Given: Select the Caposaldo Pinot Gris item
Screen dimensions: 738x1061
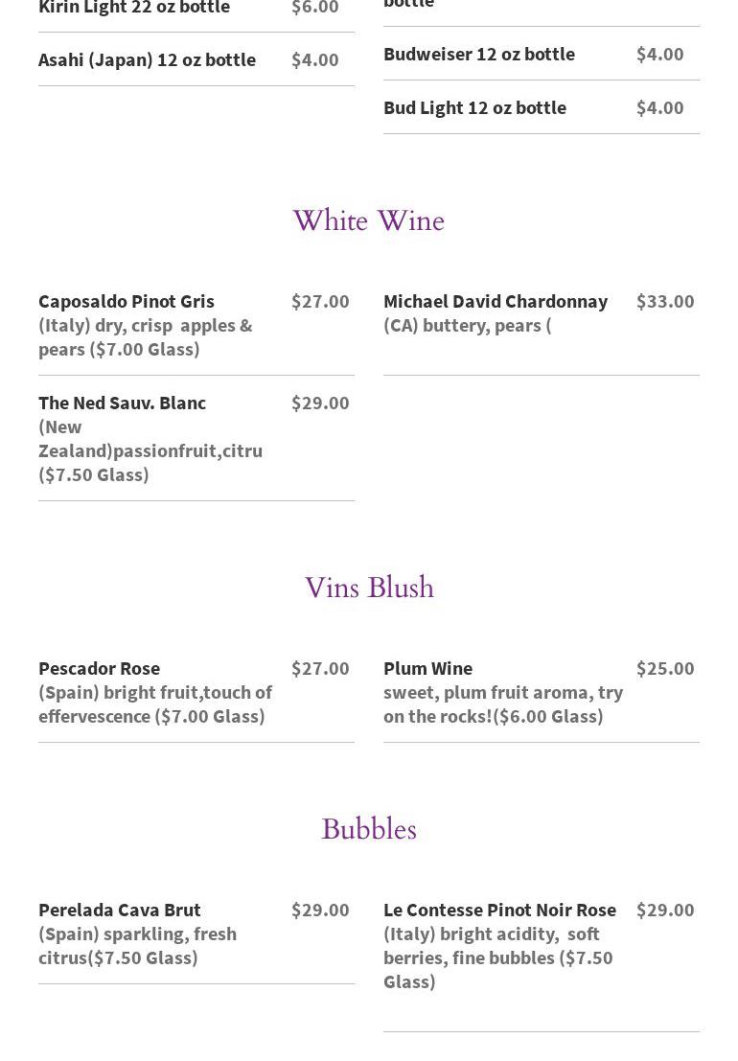Looking at the screenshot, I should coord(127,301).
